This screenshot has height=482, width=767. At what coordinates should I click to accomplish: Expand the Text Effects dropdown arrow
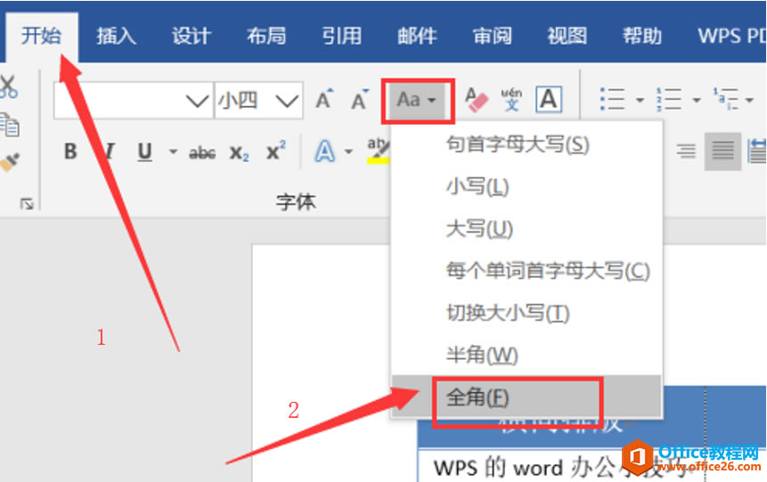(349, 151)
